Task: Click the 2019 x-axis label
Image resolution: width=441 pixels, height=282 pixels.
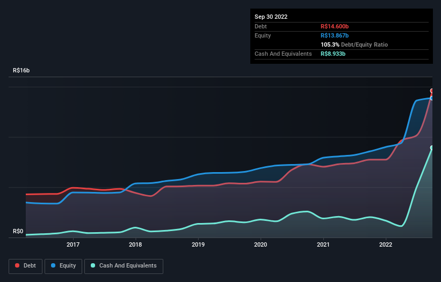Action: tap(198, 244)
